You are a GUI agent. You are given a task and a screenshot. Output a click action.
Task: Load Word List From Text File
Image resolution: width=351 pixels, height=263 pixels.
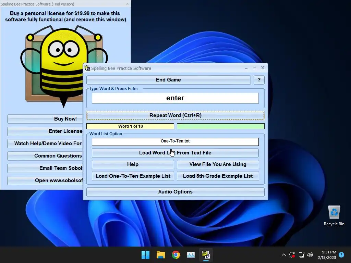(175, 153)
